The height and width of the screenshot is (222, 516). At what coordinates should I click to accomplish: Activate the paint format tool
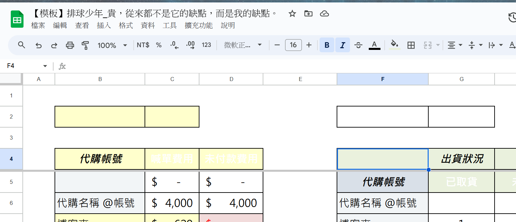[x=86, y=45]
